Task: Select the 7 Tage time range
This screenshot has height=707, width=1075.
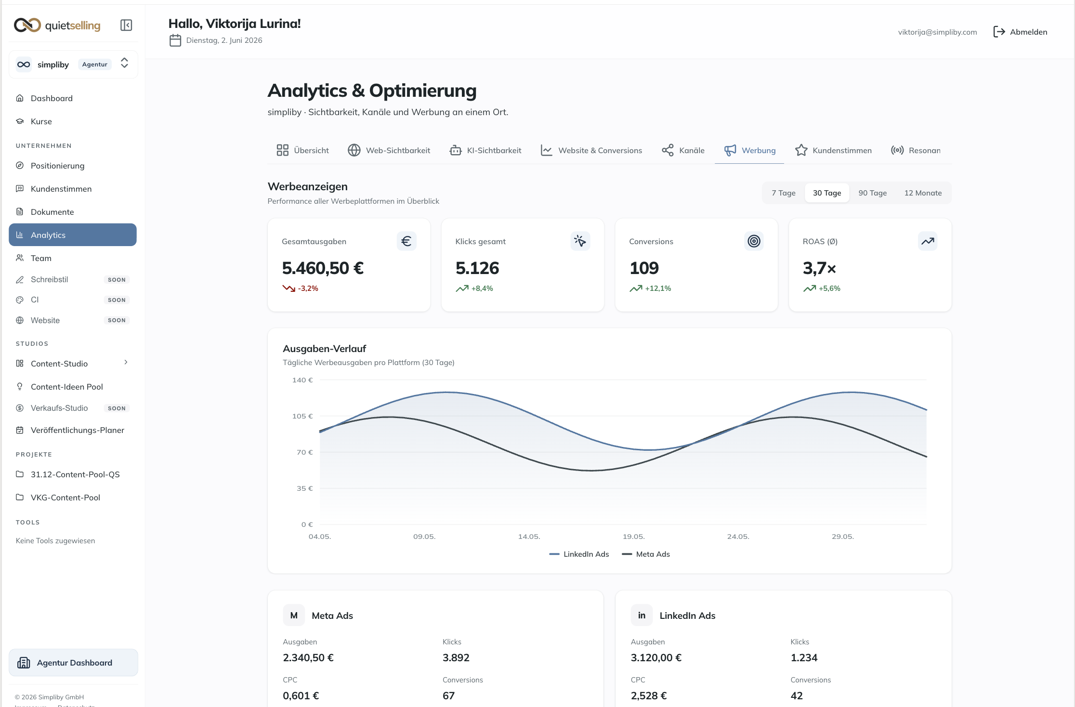Action: (784, 193)
